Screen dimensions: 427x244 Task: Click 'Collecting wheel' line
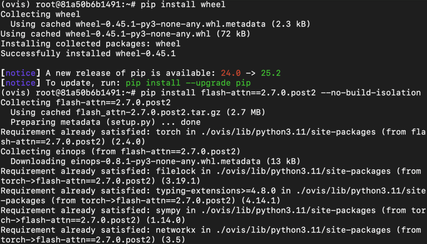[40, 15]
